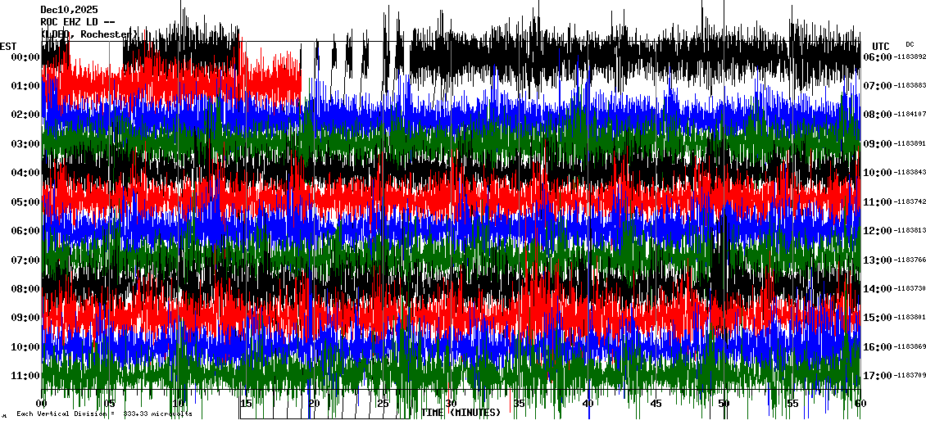Click the 06:00 UTC row label
Viewport: 926px width, 425px height.
click(876, 57)
